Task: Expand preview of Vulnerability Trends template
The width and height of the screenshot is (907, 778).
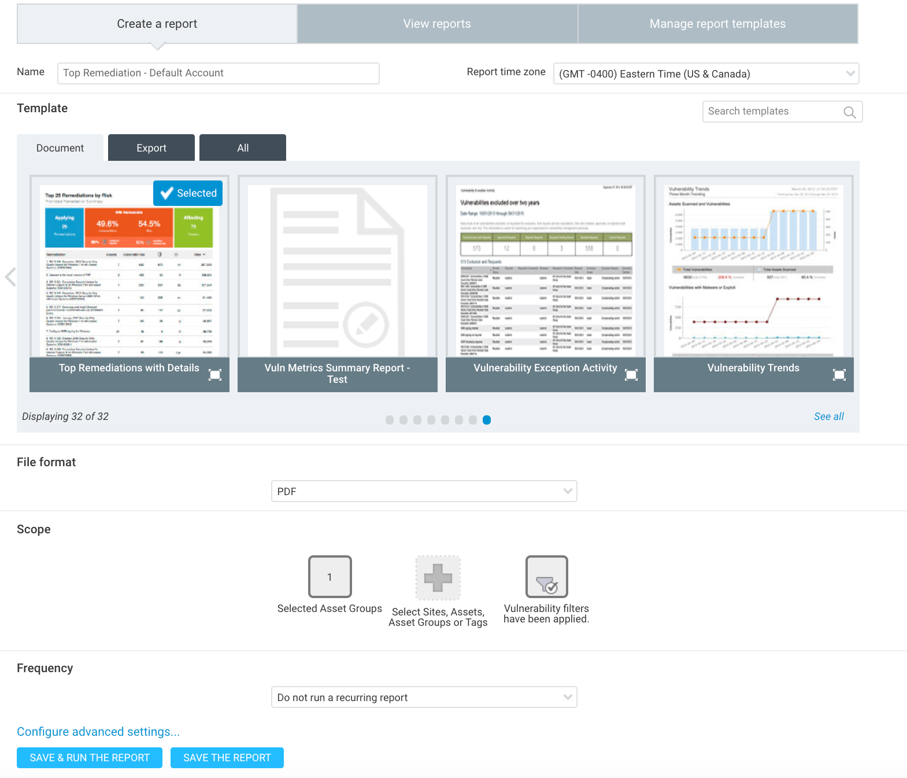Action: coord(839,375)
